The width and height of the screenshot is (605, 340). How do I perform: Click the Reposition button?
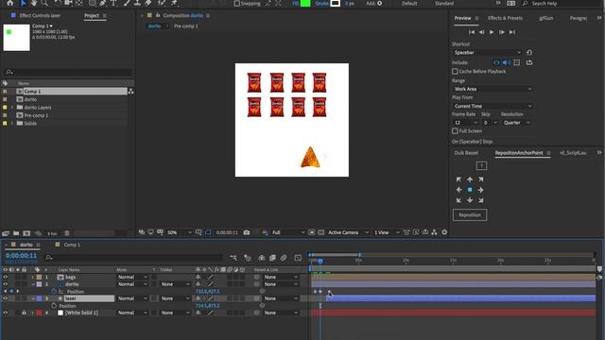(470, 214)
